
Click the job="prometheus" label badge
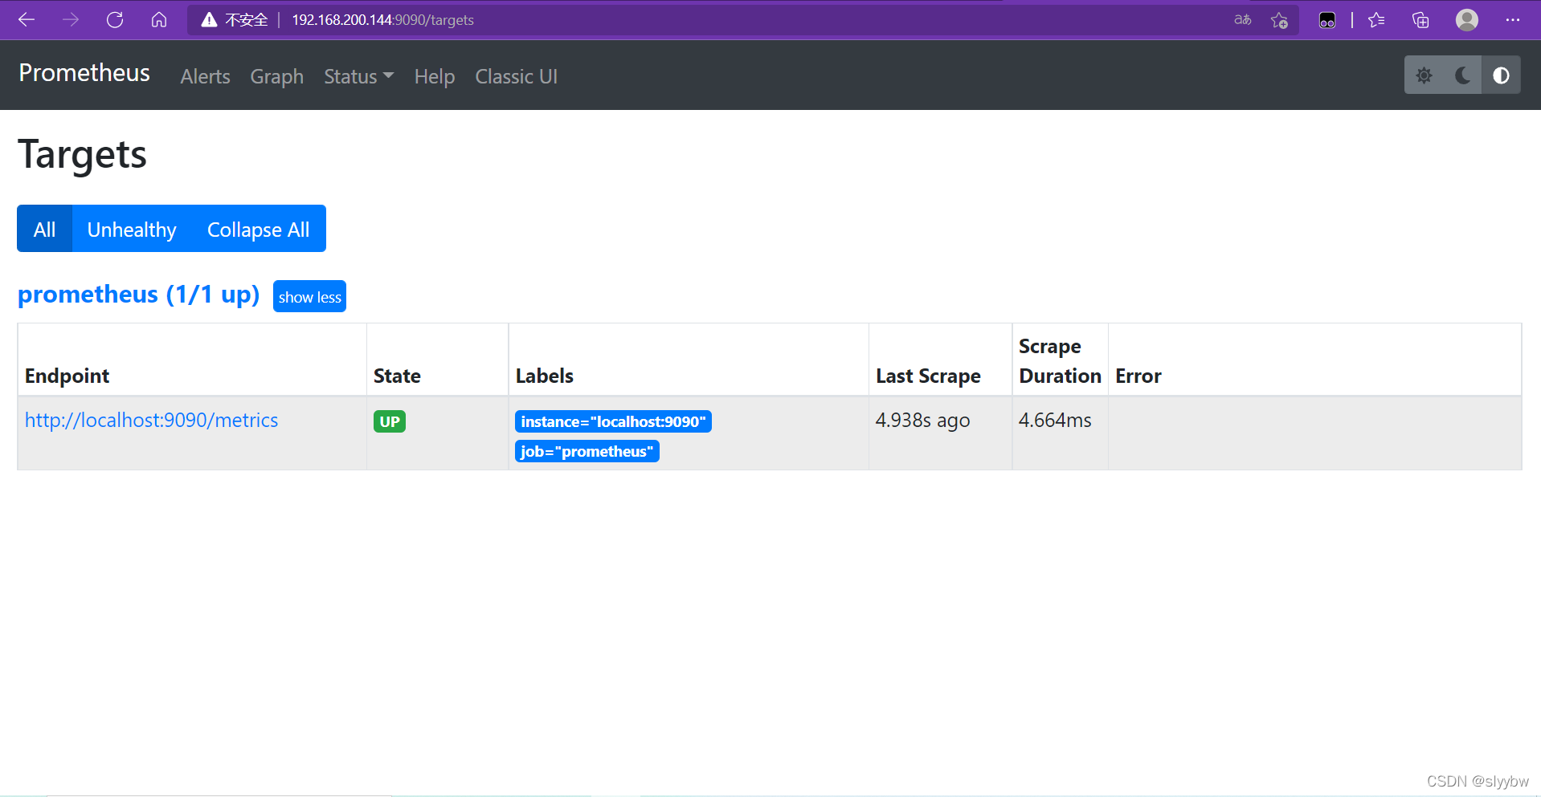pyautogui.click(x=587, y=451)
